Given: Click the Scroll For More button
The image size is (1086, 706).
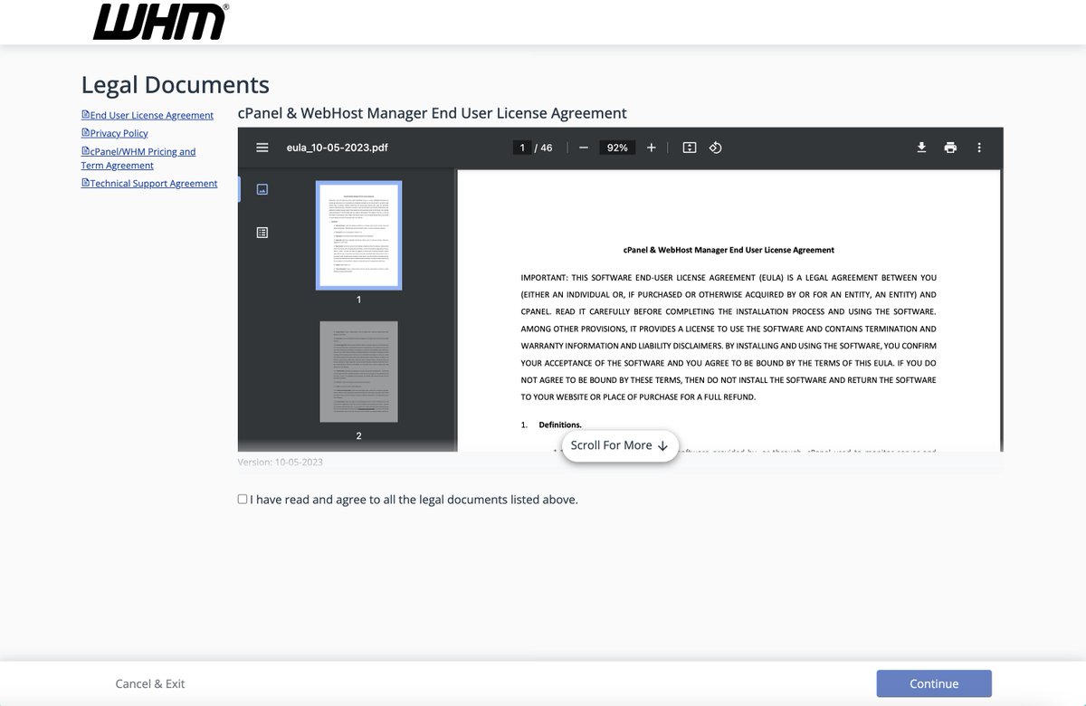Looking at the screenshot, I should click(x=620, y=445).
